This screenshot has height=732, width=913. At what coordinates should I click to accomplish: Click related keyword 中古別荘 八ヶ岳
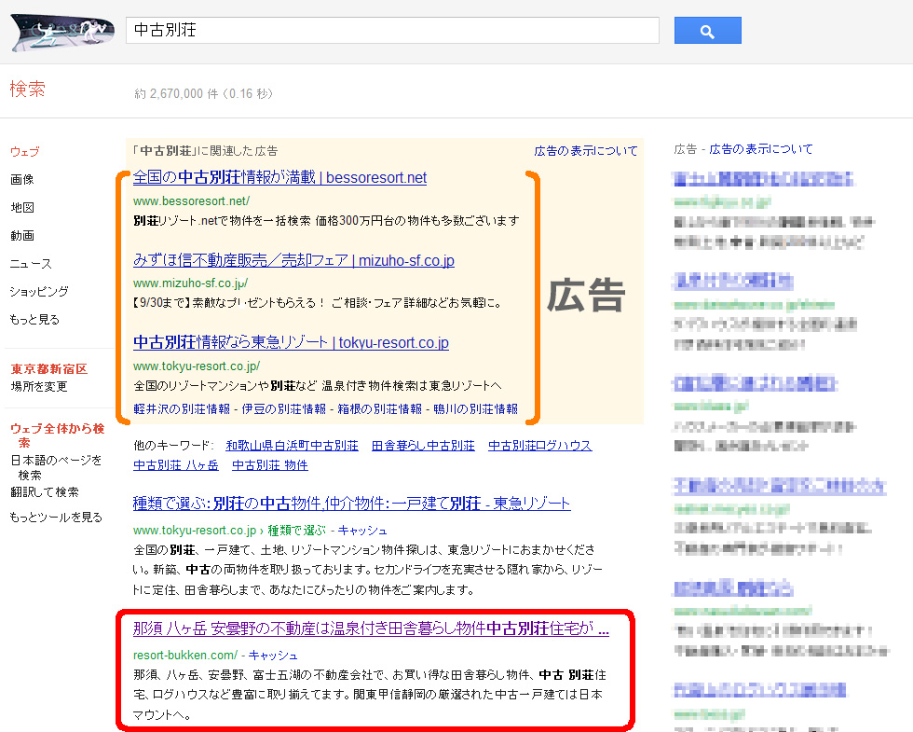(x=176, y=465)
